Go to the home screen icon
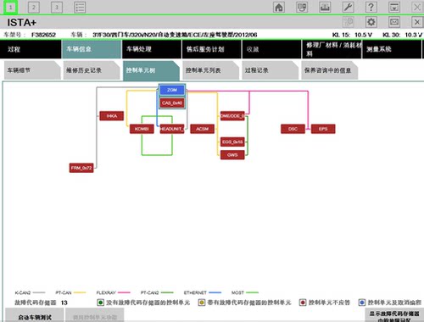 pos(279,7)
